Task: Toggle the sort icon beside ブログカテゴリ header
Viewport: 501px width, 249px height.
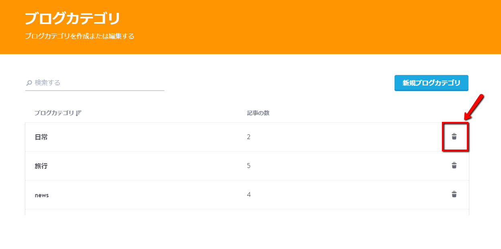Action: tap(78, 113)
